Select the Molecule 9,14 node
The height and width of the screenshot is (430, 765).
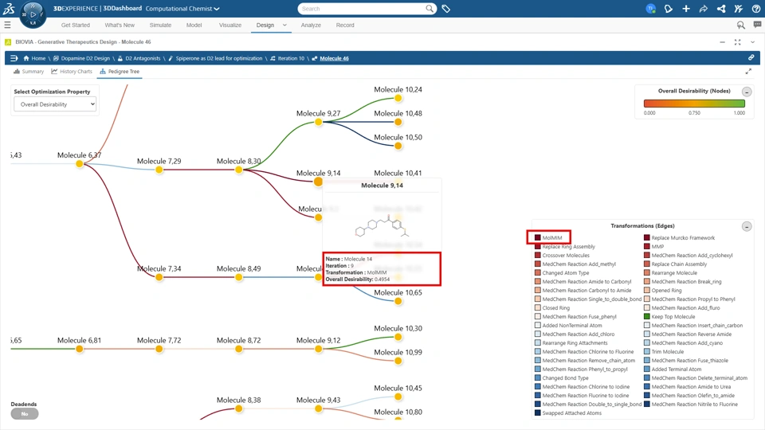pyautogui.click(x=318, y=182)
